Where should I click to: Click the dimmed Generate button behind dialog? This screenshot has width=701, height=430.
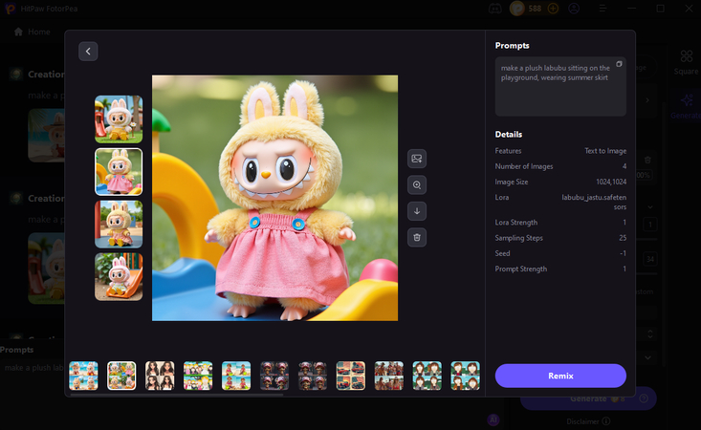point(588,398)
